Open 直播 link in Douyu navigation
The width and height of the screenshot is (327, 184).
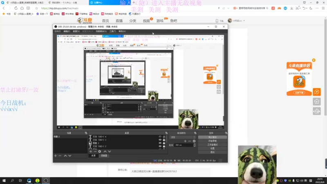click(x=119, y=21)
